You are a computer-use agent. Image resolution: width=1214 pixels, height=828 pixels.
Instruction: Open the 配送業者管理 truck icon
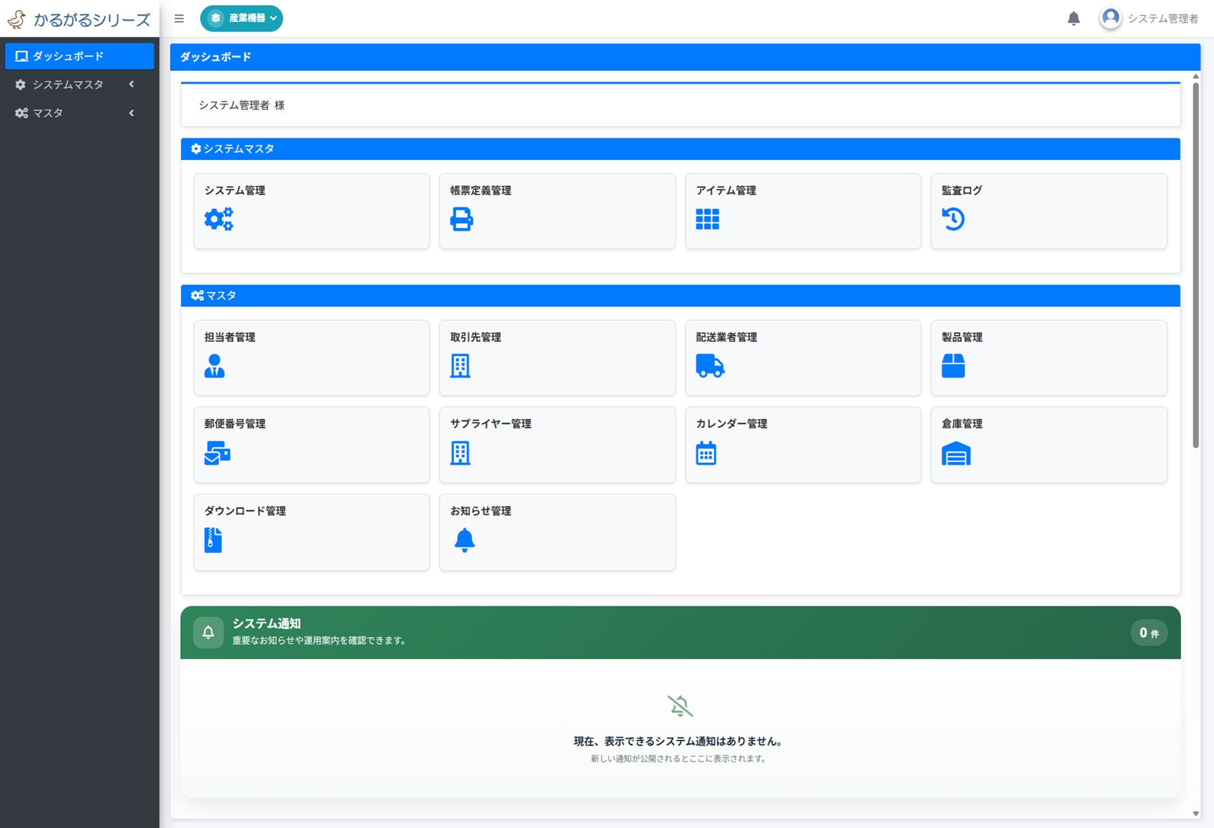point(710,366)
